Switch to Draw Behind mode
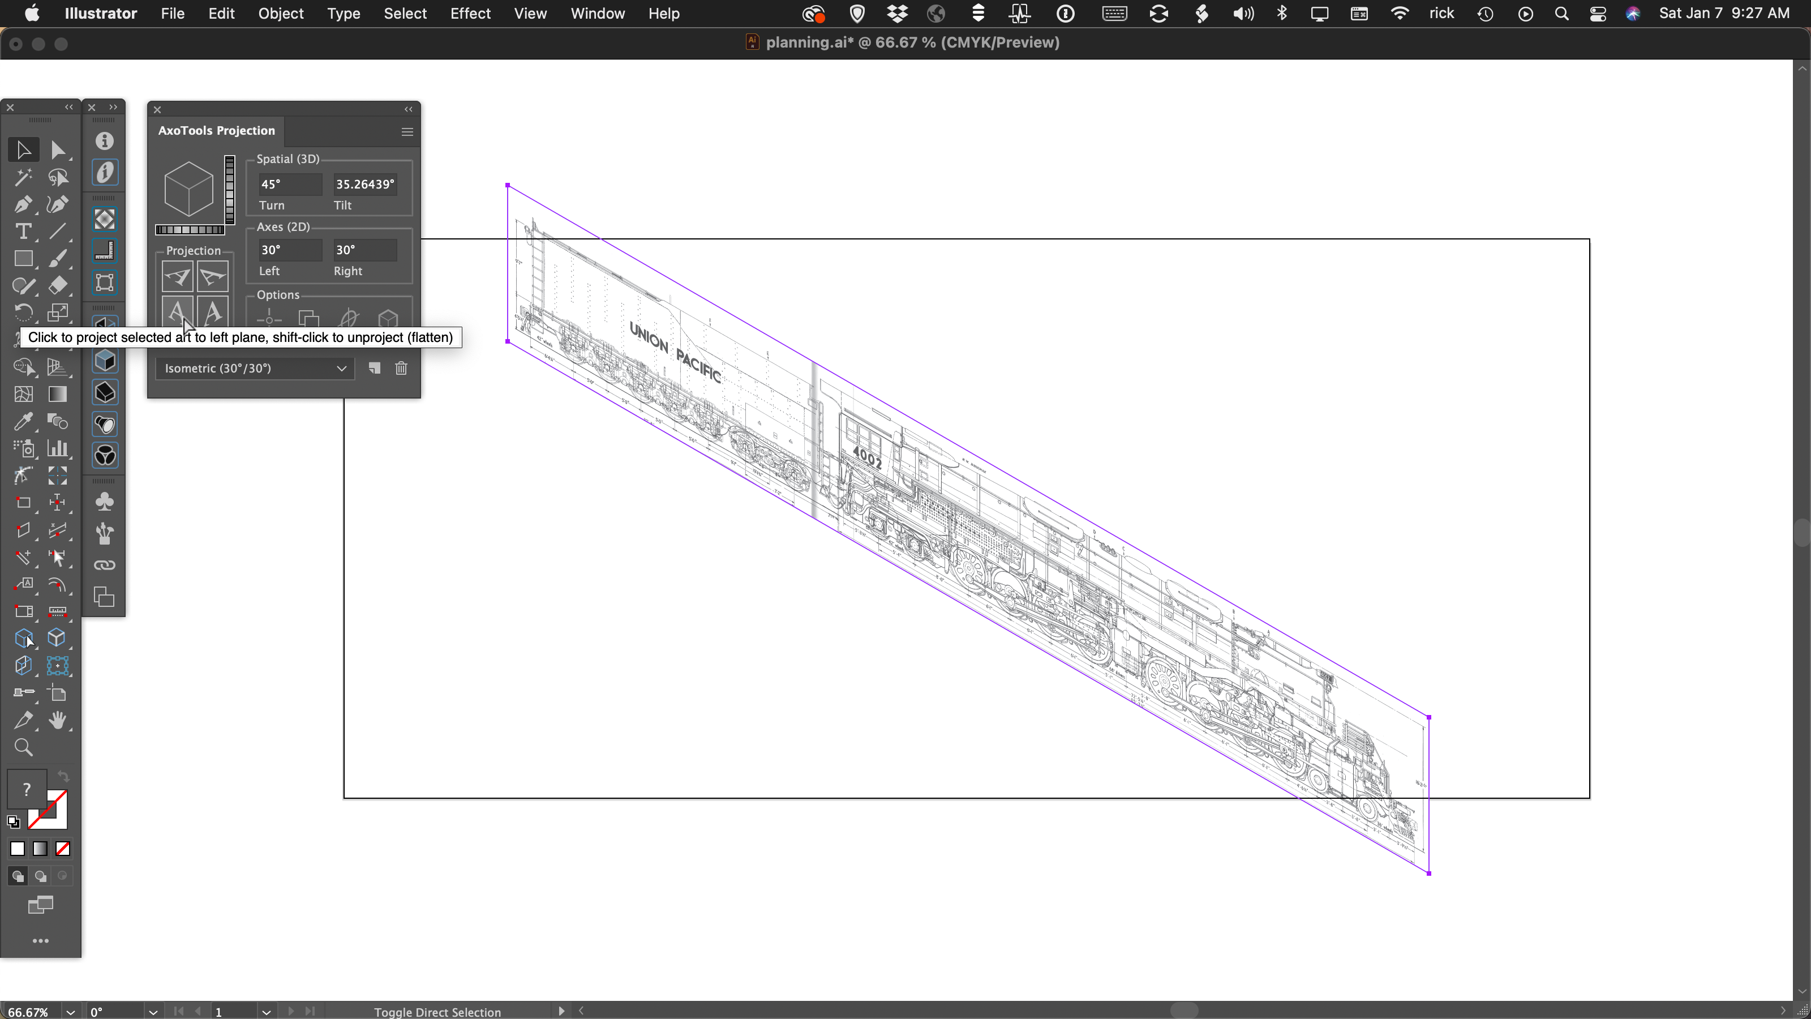Image resolution: width=1811 pixels, height=1019 pixels. pyautogui.click(x=40, y=876)
